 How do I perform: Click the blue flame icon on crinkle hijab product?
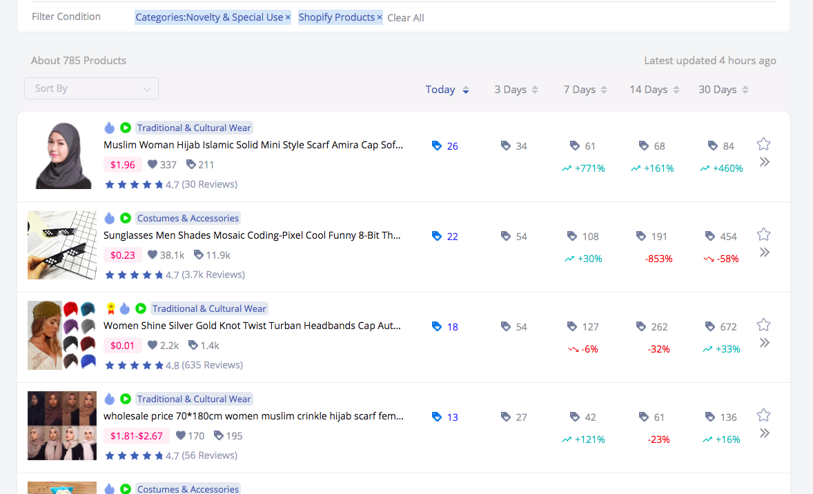(110, 399)
